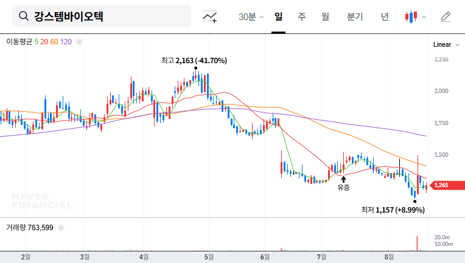The image size is (465, 263).
Task: Switch to the 주 weekly tab
Action: point(301,16)
